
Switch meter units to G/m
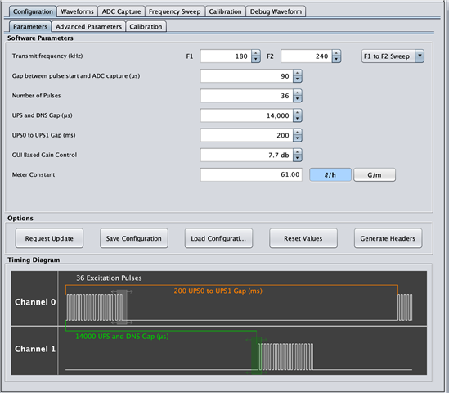[x=375, y=175]
